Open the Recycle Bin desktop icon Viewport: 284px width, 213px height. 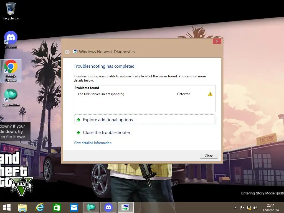tap(11, 11)
